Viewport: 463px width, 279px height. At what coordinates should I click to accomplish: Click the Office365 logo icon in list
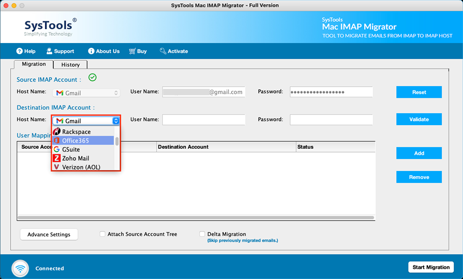point(57,140)
